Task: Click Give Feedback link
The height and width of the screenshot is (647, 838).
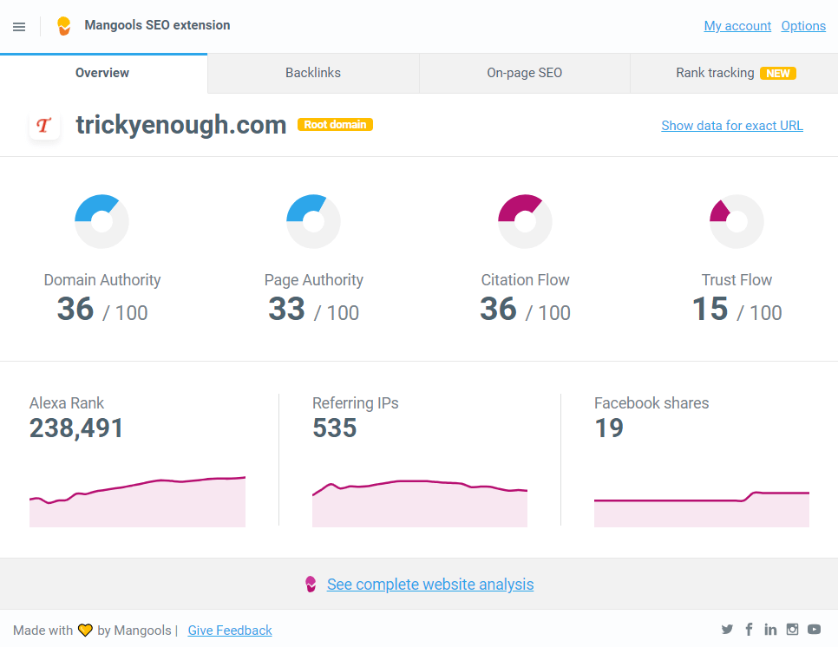Action: point(230,631)
